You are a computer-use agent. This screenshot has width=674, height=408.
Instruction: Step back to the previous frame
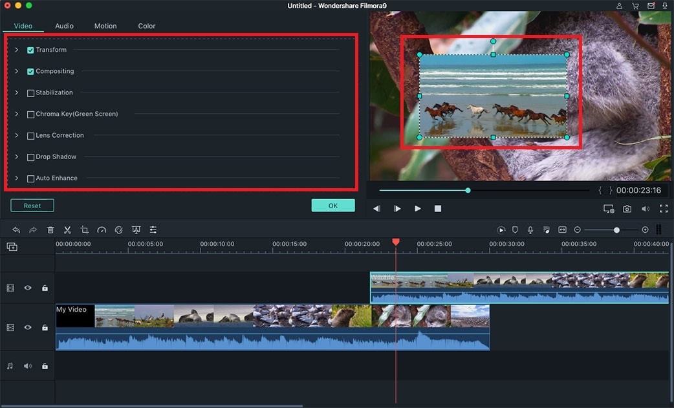[x=377, y=209]
